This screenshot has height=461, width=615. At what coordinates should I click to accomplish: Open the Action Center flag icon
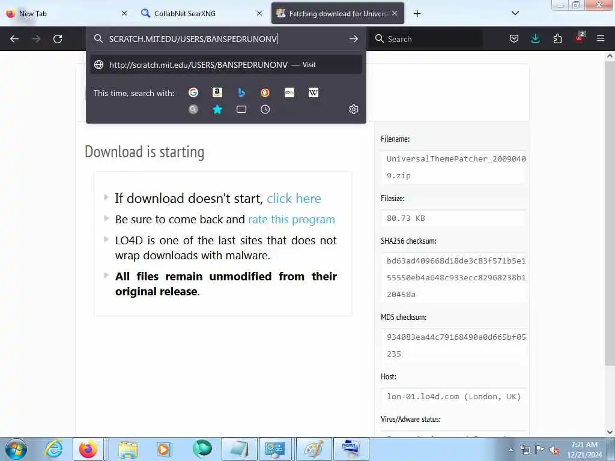540,450
